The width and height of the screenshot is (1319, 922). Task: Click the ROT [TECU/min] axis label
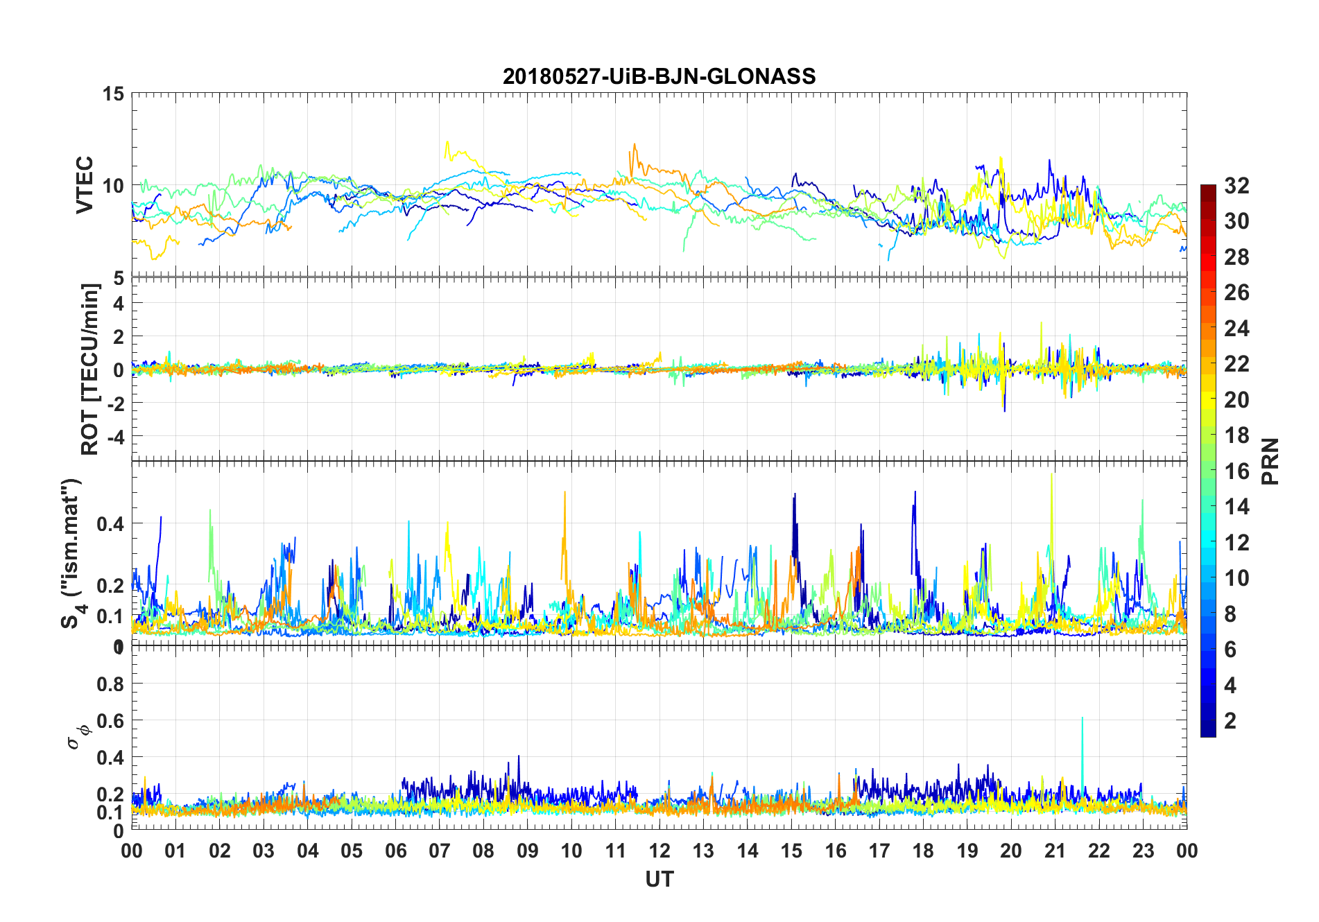point(90,369)
